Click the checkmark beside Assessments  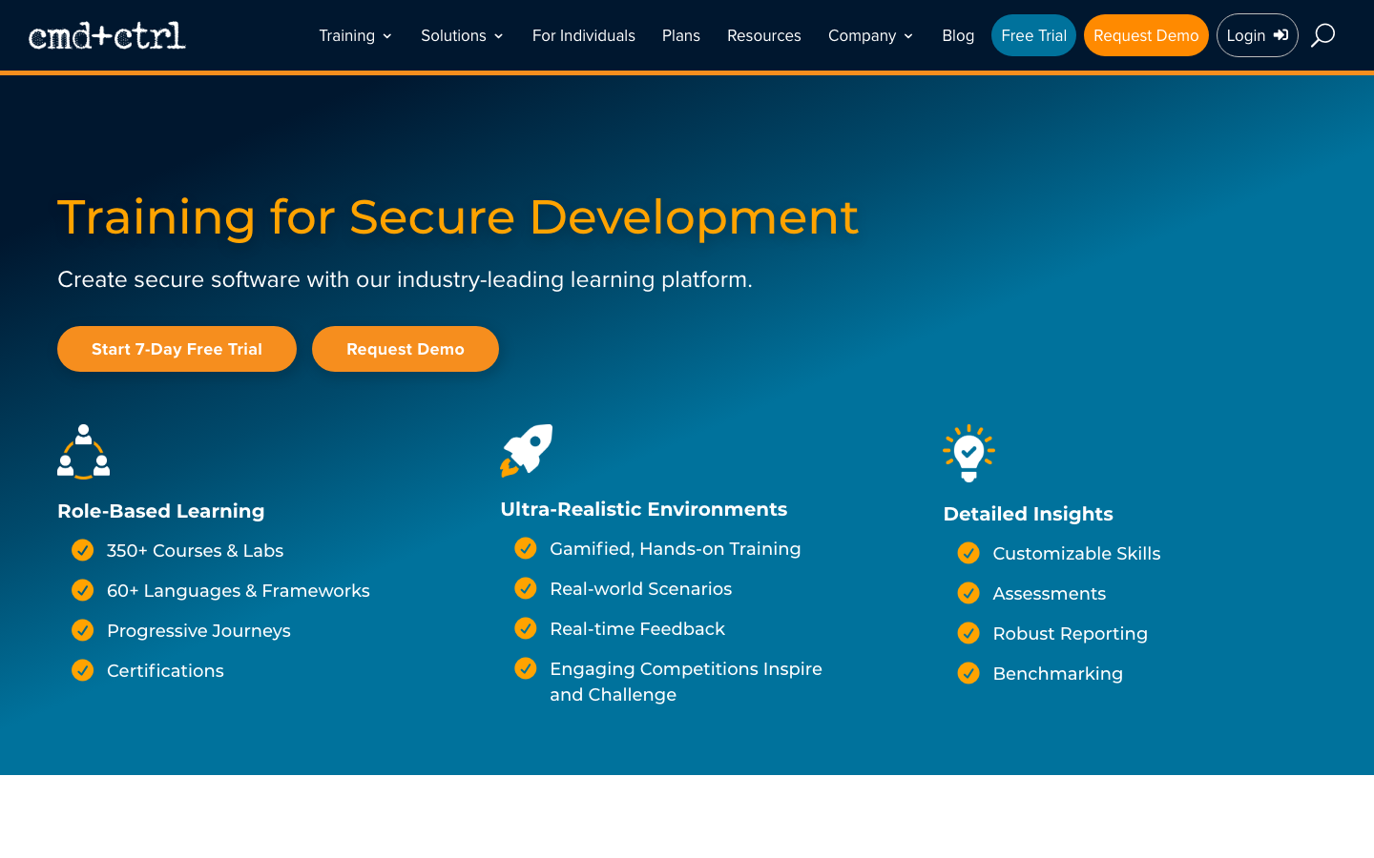click(968, 593)
